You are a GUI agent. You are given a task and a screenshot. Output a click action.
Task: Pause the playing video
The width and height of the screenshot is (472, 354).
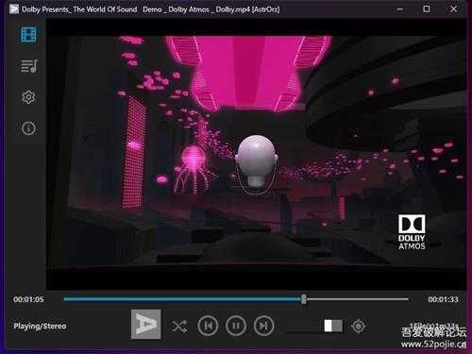[236, 326]
